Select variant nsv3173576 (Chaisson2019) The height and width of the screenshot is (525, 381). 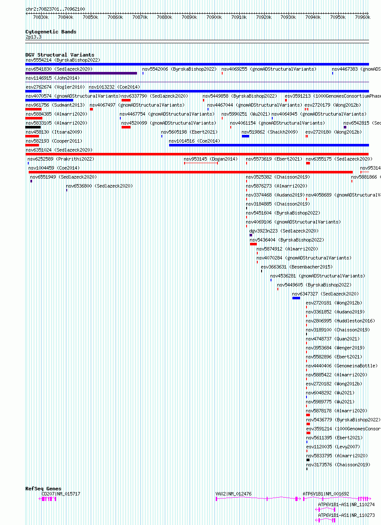(338, 465)
